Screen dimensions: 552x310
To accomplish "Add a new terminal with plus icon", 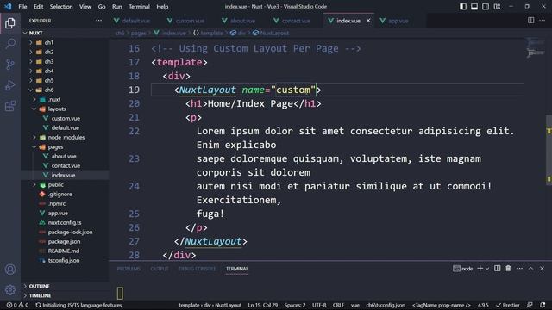I will click(480, 269).
